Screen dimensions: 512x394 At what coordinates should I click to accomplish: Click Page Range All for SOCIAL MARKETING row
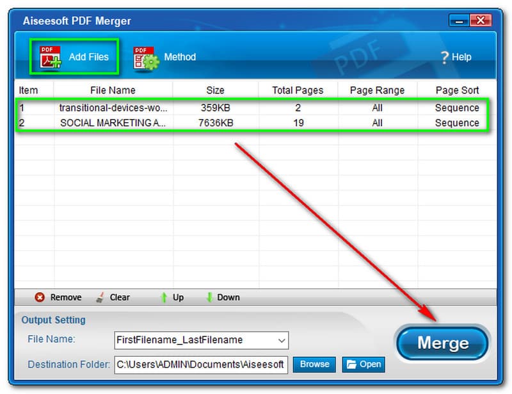pos(377,123)
